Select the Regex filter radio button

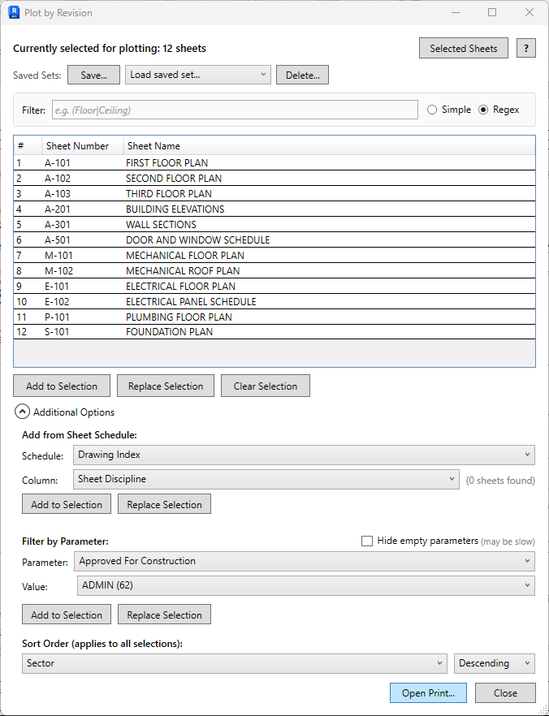[x=484, y=110]
